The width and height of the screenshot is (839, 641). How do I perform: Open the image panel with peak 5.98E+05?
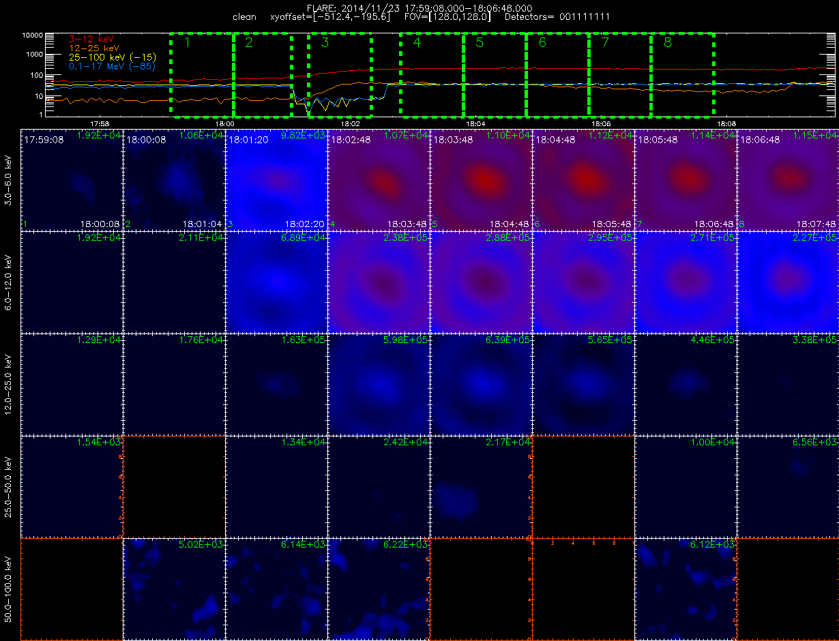[379, 383]
